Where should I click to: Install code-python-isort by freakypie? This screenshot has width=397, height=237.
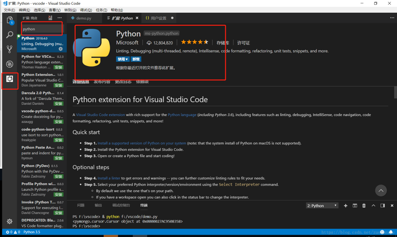click(x=58, y=140)
